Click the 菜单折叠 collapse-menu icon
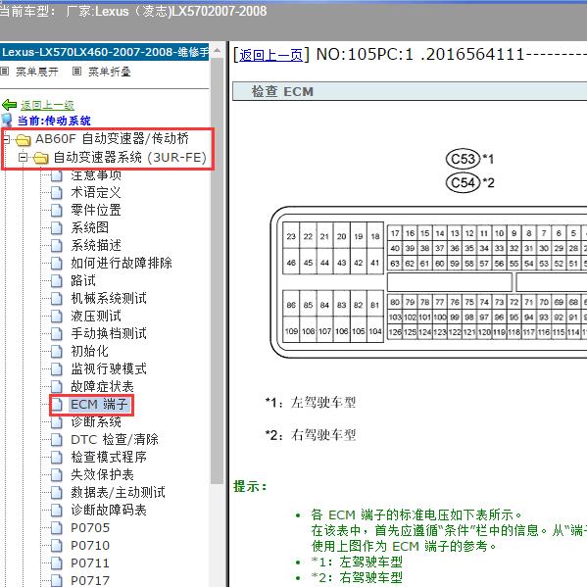Screen dimensions: 587x587 click(76, 72)
